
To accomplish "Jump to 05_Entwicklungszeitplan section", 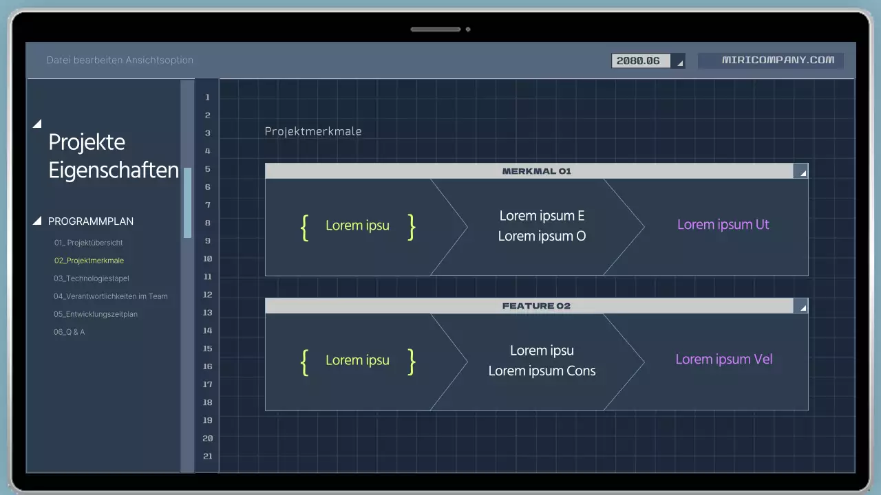I will [x=96, y=314].
